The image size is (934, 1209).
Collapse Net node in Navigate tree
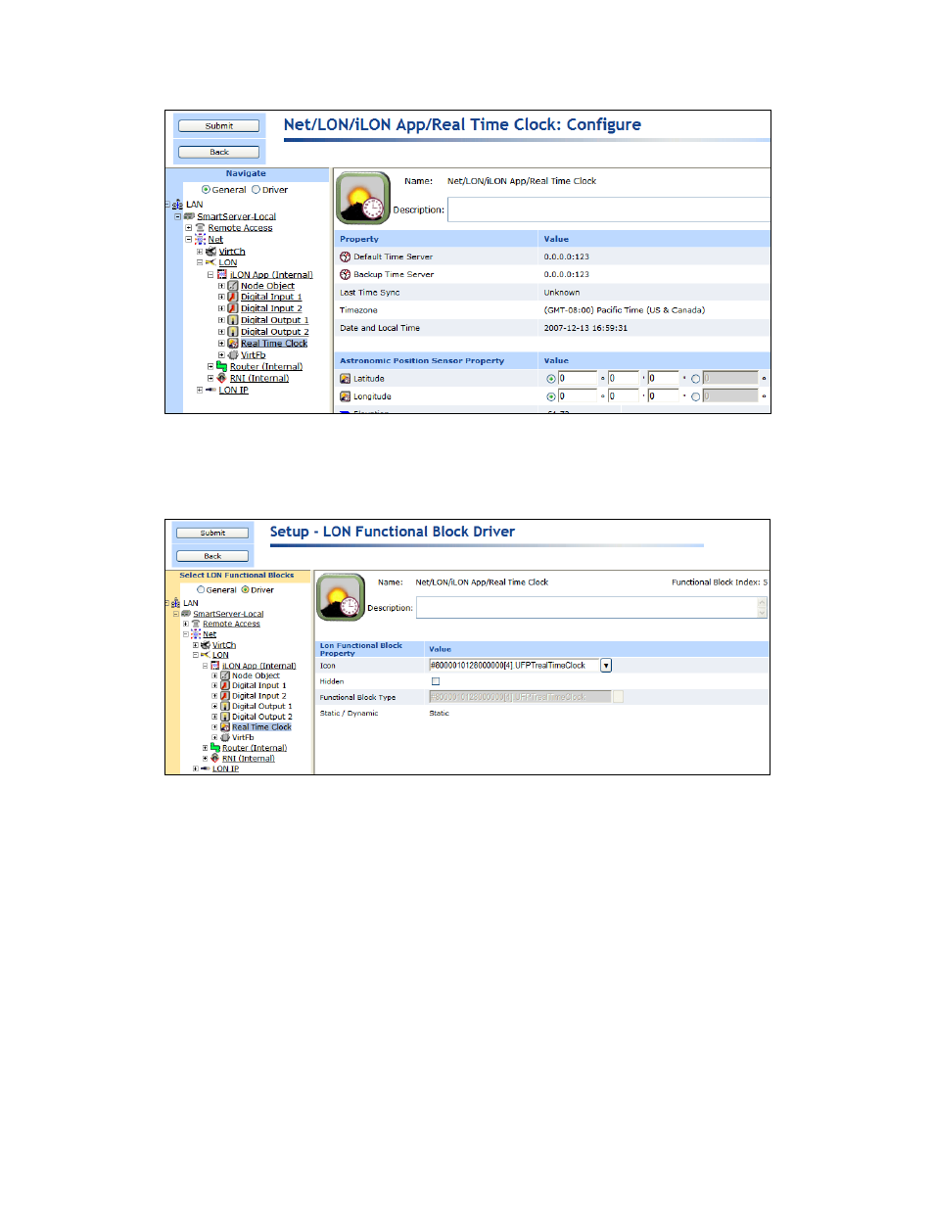[x=189, y=239]
